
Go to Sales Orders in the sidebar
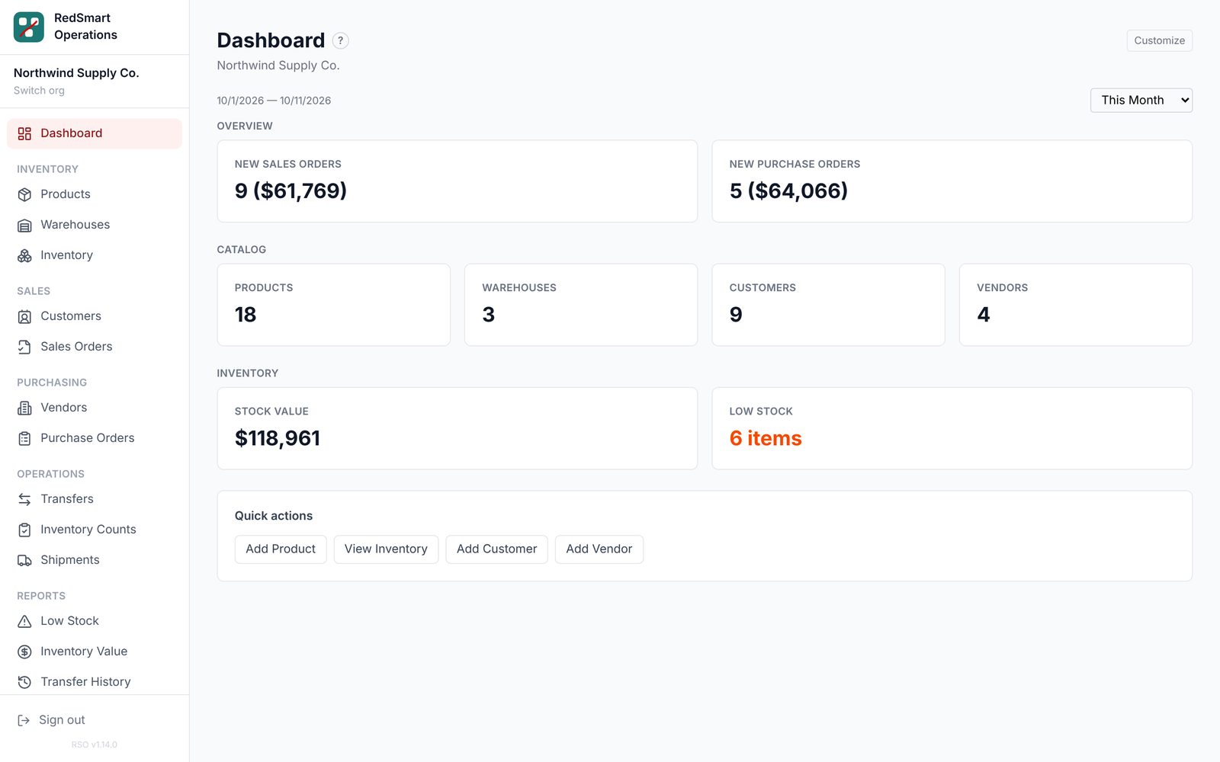click(95, 347)
